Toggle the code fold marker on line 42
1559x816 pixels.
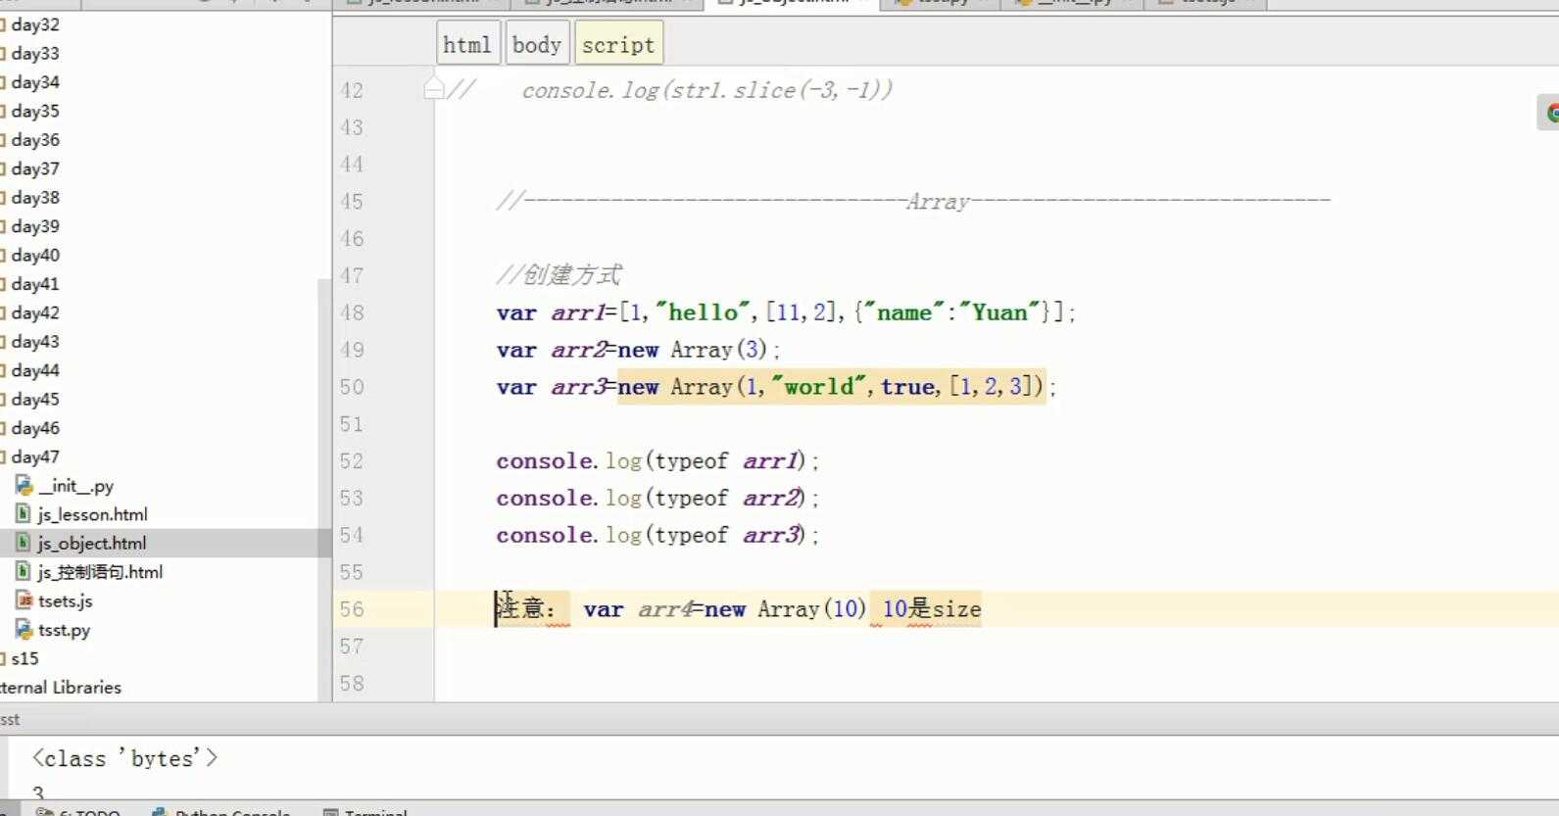coord(434,89)
